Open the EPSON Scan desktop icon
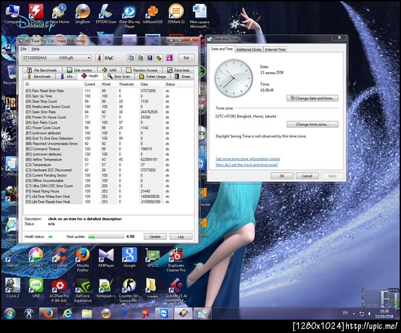The width and height of the screenshot is (401, 333). pos(106,15)
